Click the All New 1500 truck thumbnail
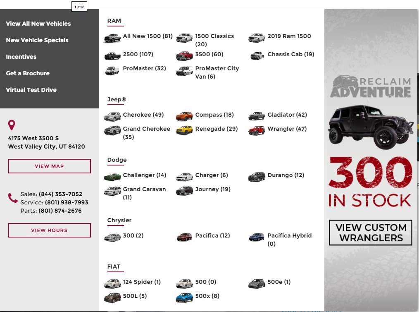Image resolution: width=419 pixels, height=312 pixels. click(x=112, y=38)
